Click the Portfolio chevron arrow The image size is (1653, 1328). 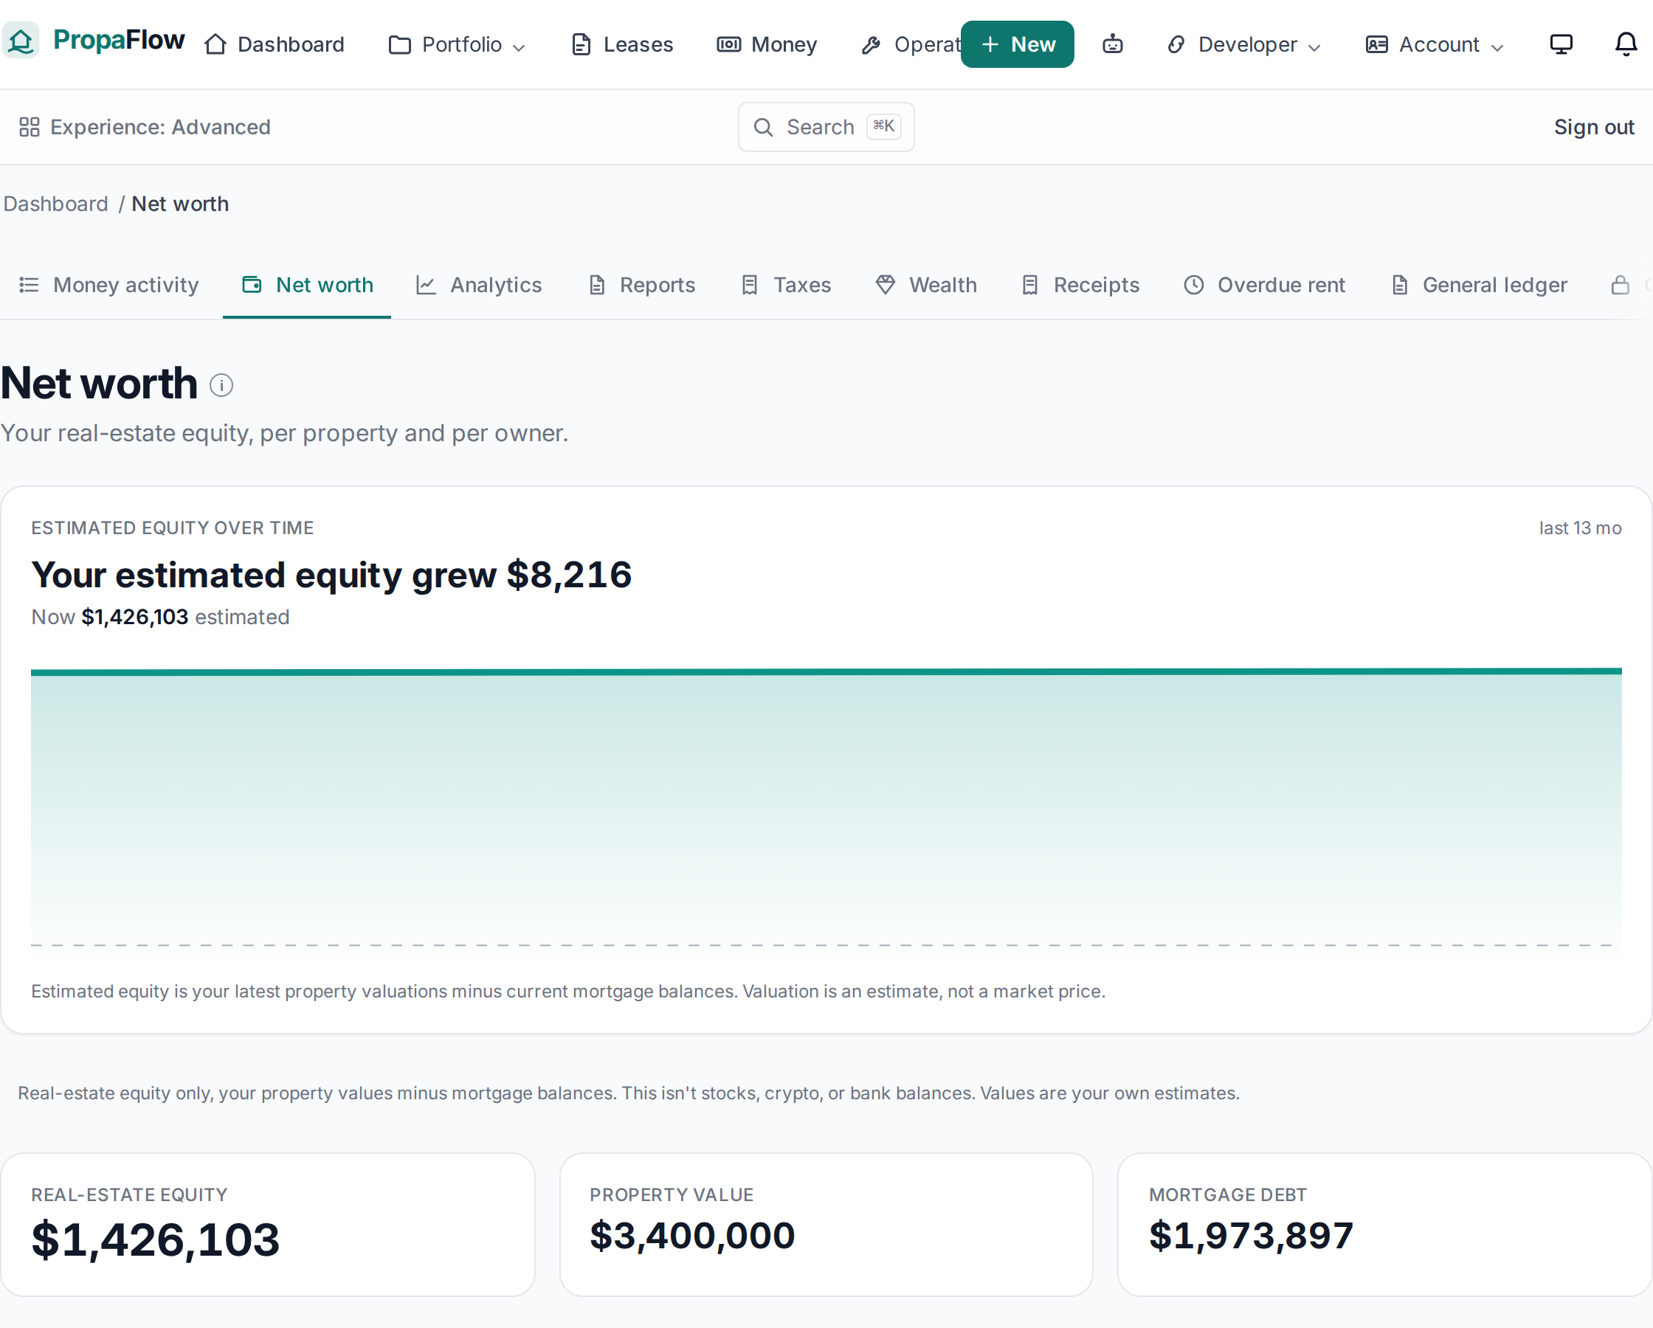(x=519, y=47)
